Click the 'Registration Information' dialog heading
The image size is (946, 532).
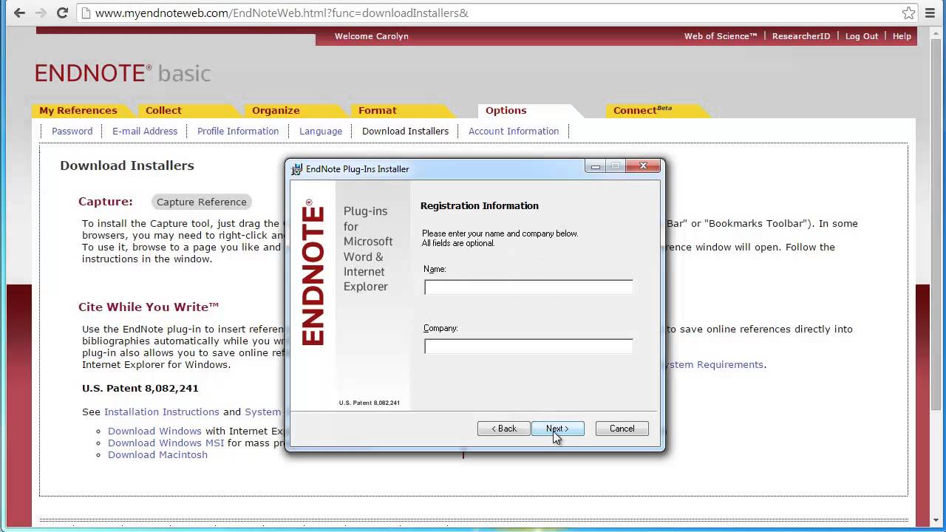[x=480, y=205]
